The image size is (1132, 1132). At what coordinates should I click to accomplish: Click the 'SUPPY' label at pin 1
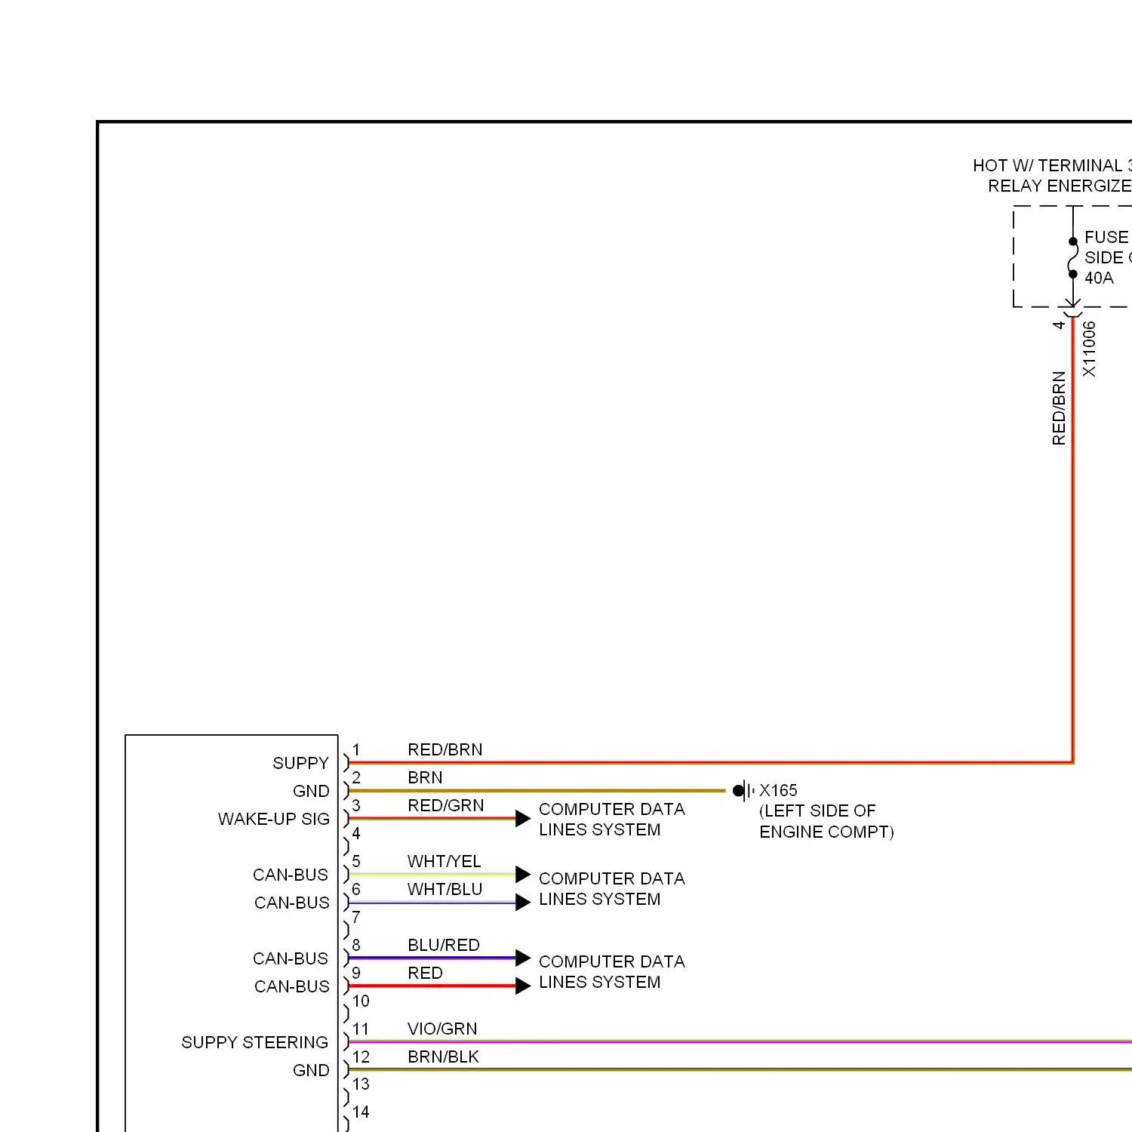coord(300,763)
